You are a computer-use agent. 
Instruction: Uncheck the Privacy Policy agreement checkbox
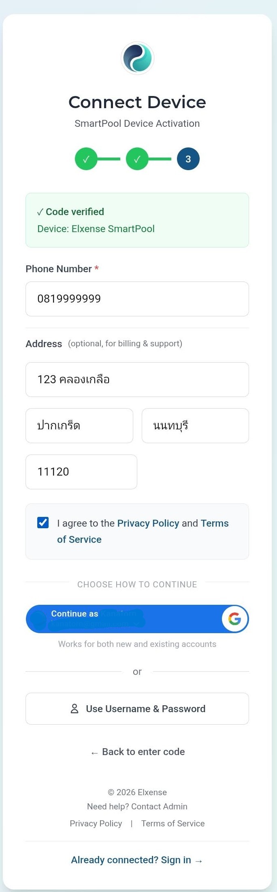43,523
